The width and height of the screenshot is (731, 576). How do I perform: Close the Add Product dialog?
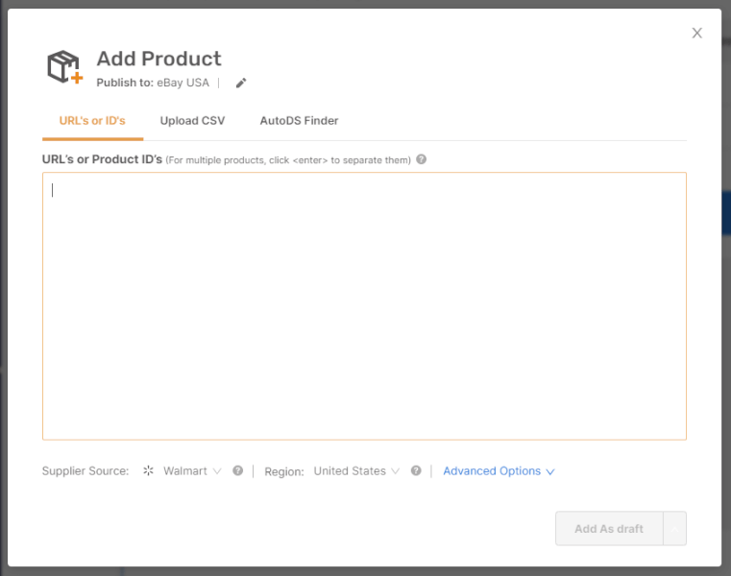click(697, 33)
